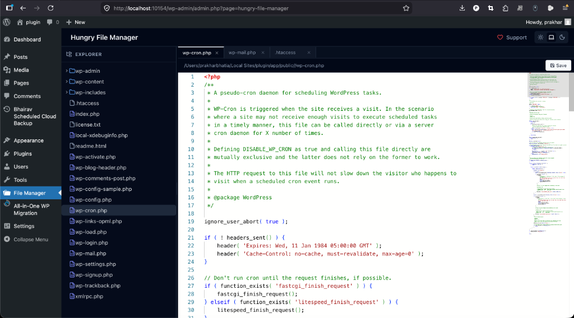Screen dimensions: 574x318
Task: Close the wp-cron.php tab
Action: 217,53
